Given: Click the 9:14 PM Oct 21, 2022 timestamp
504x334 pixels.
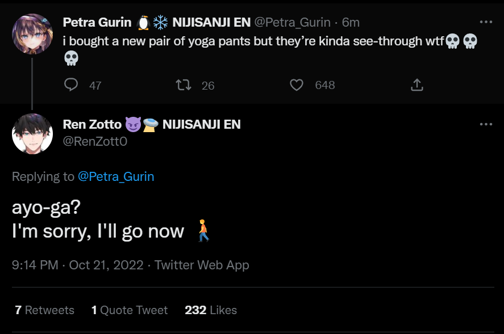Looking at the screenshot, I should coord(78,265).
